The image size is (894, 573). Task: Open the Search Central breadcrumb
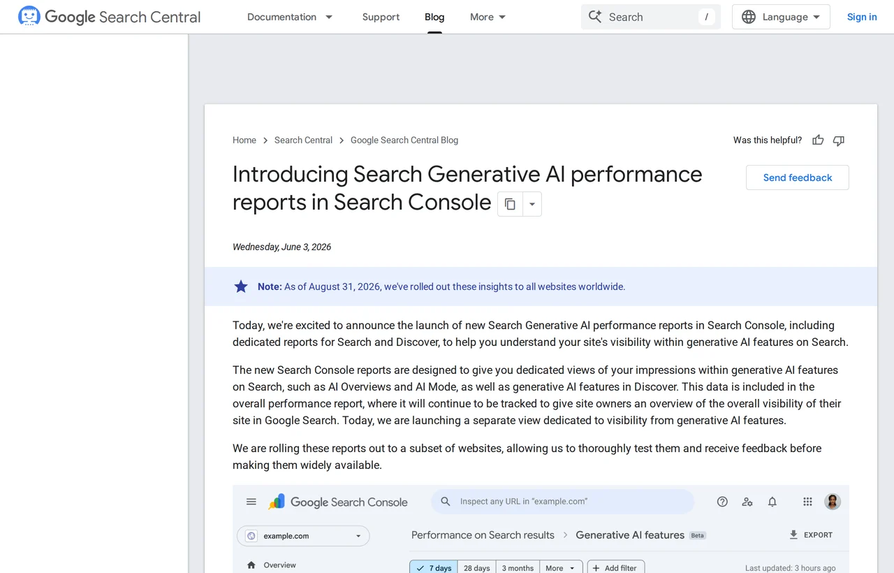pos(303,140)
